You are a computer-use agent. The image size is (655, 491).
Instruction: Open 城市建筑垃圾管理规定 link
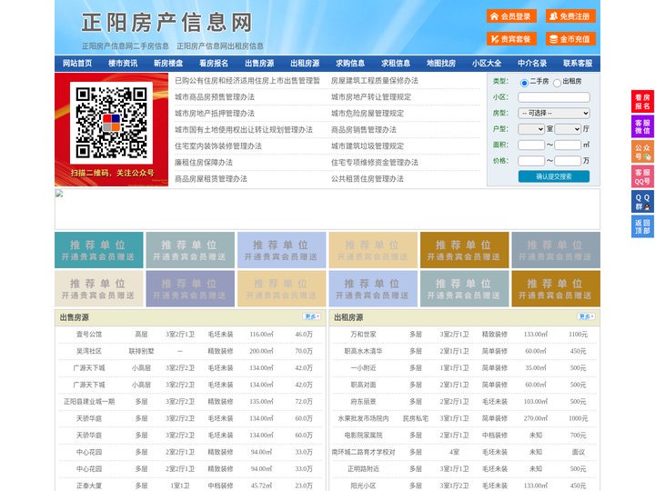click(368, 145)
